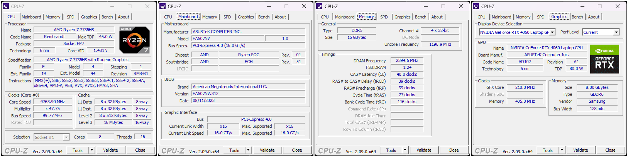
Task: Select Mainboard tab in the Graphics-tab window
Action: pos(501,17)
